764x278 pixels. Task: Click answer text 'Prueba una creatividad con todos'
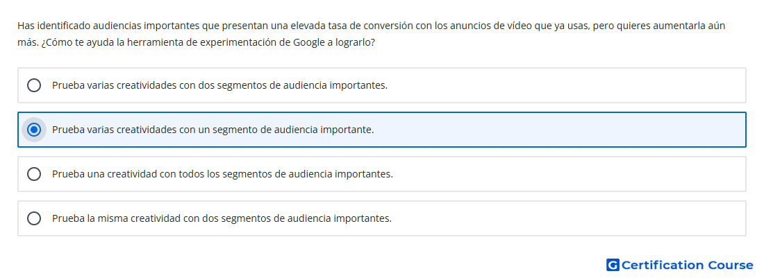point(223,174)
